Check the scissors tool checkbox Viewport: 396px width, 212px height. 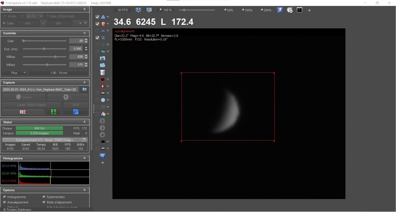(97, 31)
